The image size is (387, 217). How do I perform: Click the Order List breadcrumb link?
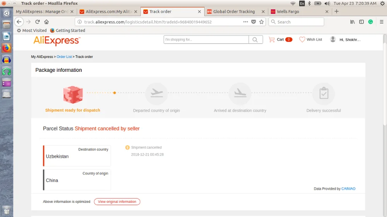pos(64,57)
